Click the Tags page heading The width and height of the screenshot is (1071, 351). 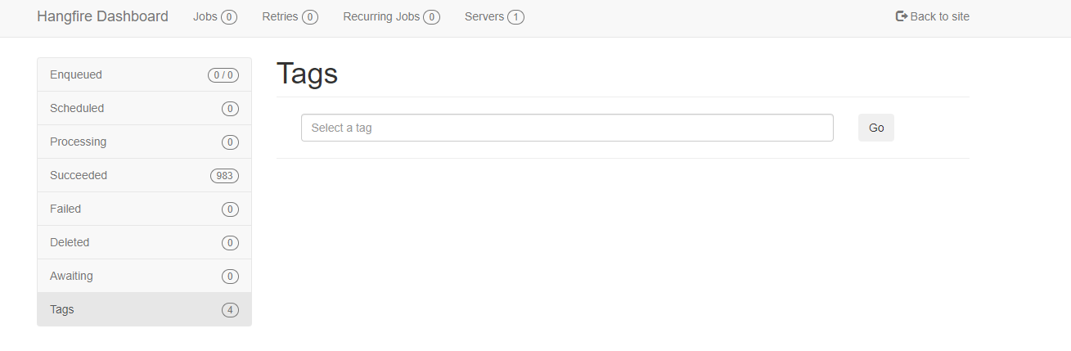point(307,74)
